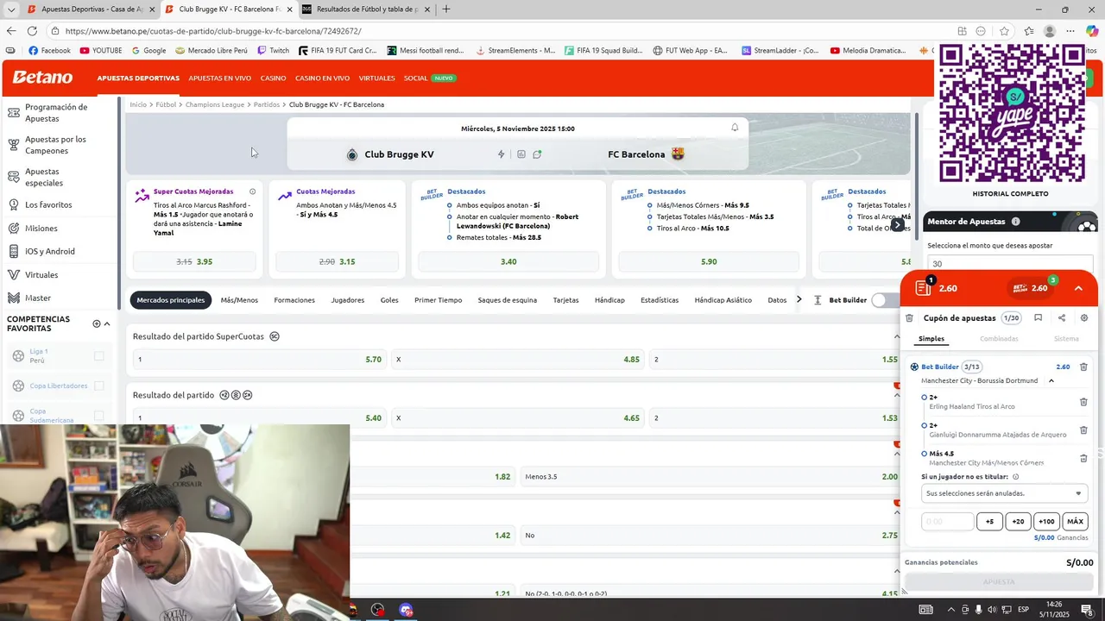Image resolution: width=1105 pixels, height=621 pixels.
Task: Click the bet slip icon with badge 1
Action: (x=922, y=287)
